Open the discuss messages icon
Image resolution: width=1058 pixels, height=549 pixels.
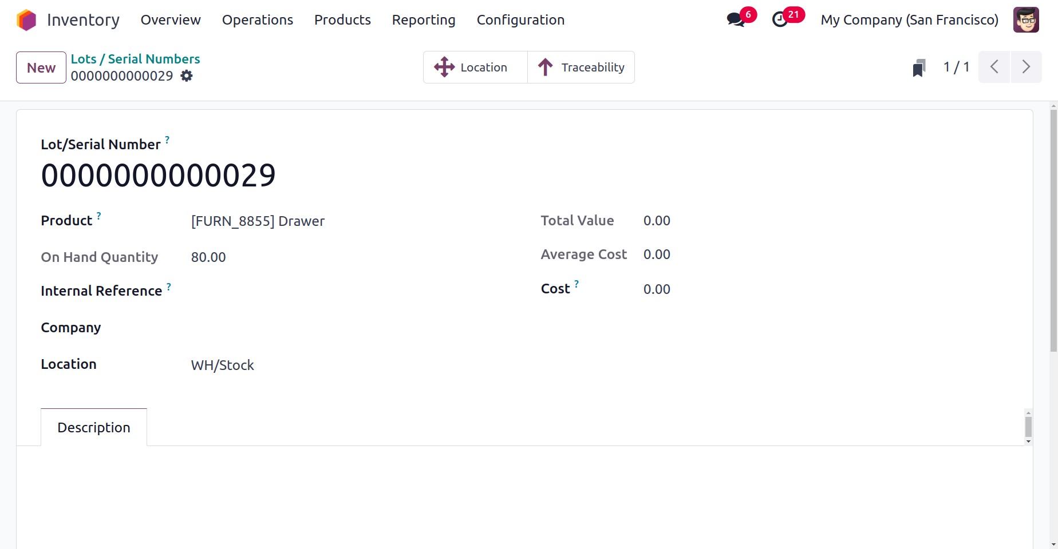[x=735, y=20]
